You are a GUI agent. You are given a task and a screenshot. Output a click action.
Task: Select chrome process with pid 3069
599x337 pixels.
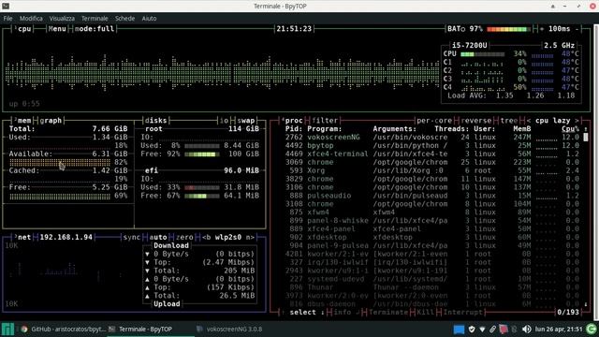tap(431, 162)
